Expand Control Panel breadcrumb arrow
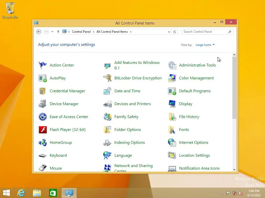The image size is (265, 198). click(x=94, y=32)
